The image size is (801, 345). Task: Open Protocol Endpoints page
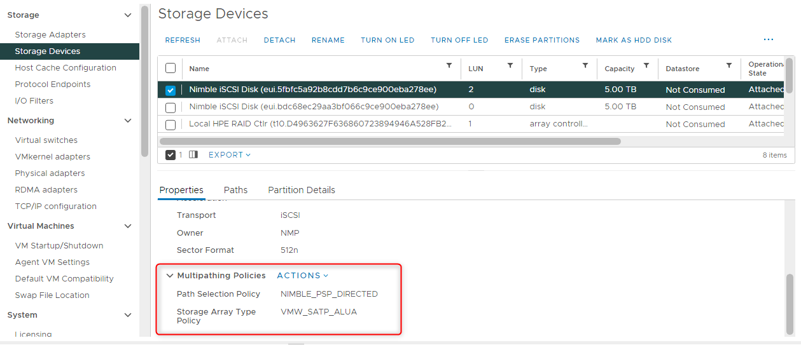(x=53, y=84)
